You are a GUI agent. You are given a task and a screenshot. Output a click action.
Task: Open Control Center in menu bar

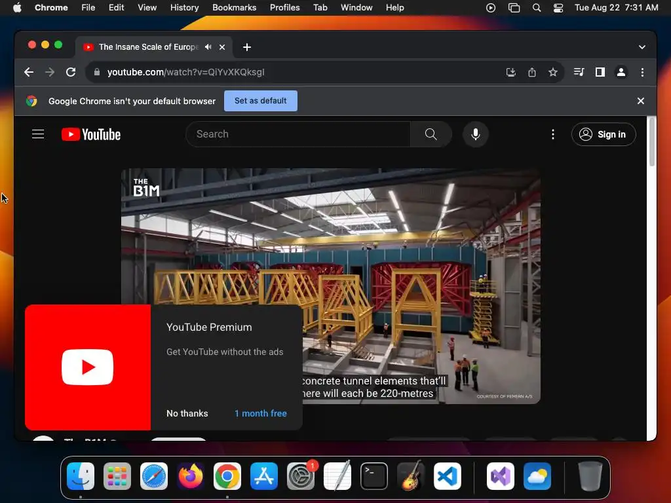tap(558, 8)
